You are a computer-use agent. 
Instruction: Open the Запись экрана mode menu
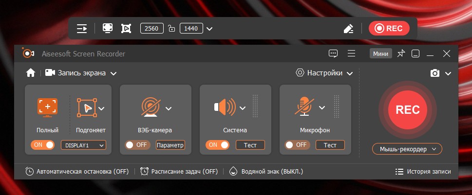pos(81,73)
